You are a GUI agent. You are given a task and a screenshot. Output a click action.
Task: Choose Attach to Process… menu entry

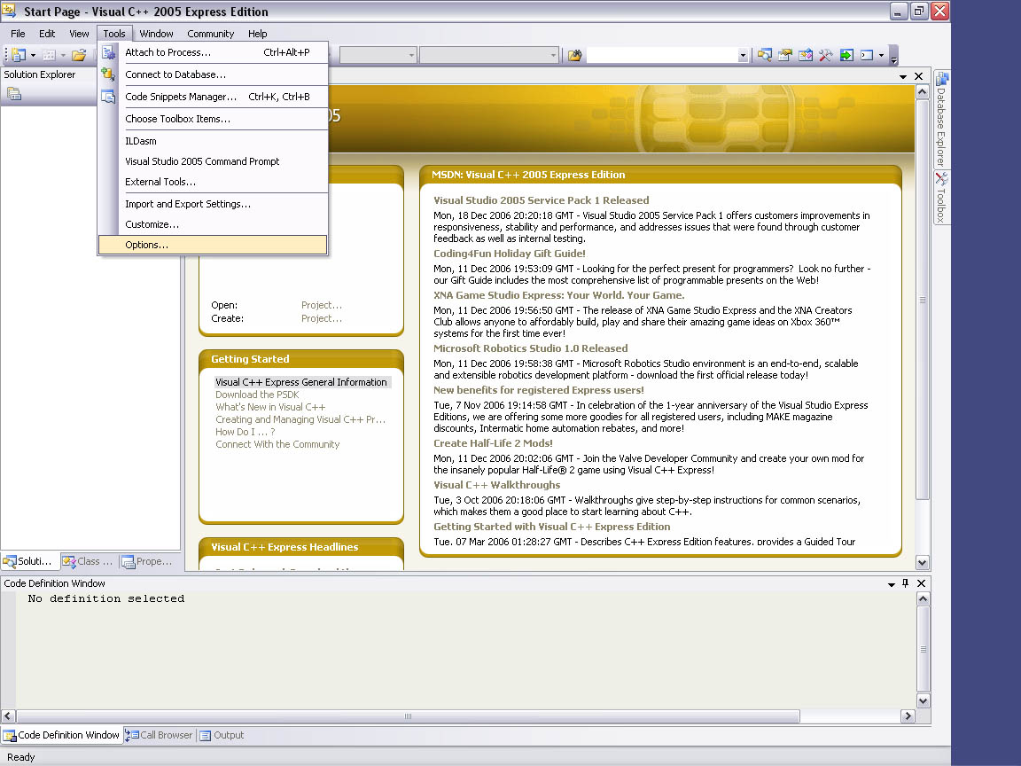click(x=213, y=53)
